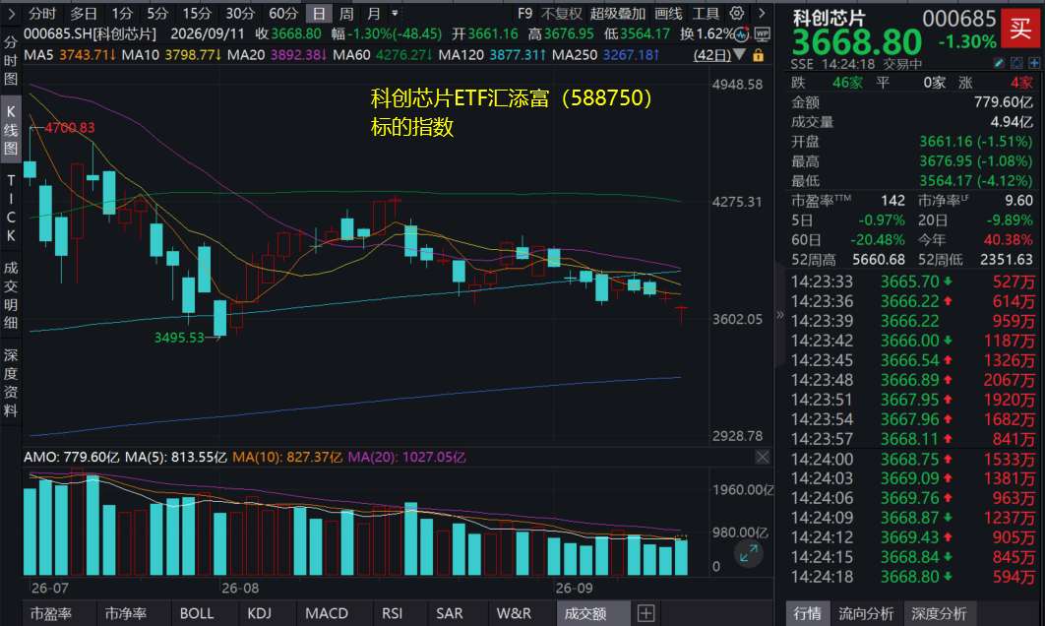The image size is (1045, 626).
Task: Click the 26-08 date axis label
Action: coord(240,588)
